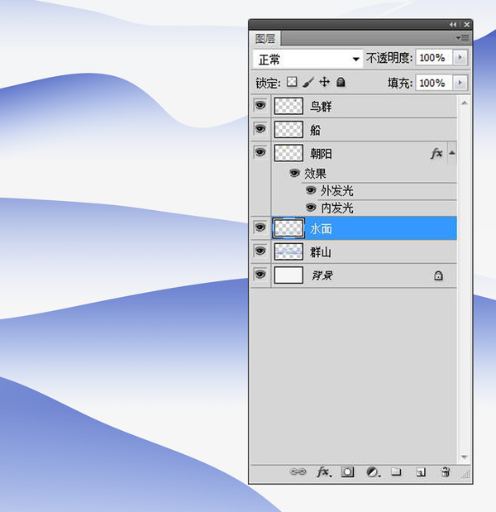
Task: Add a layer mask with the mask icon
Action: tap(347, 471)
